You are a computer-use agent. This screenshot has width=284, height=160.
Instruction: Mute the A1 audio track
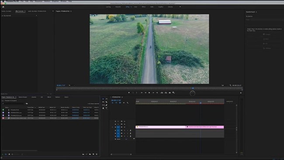point(125,130)
